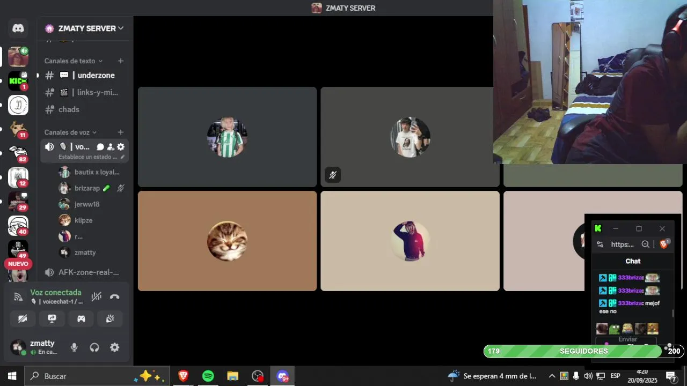The width and height of the screenshot is (687, 386).
Task: Open Spotify from the taskbar
Action: click(x=208, y=376)
